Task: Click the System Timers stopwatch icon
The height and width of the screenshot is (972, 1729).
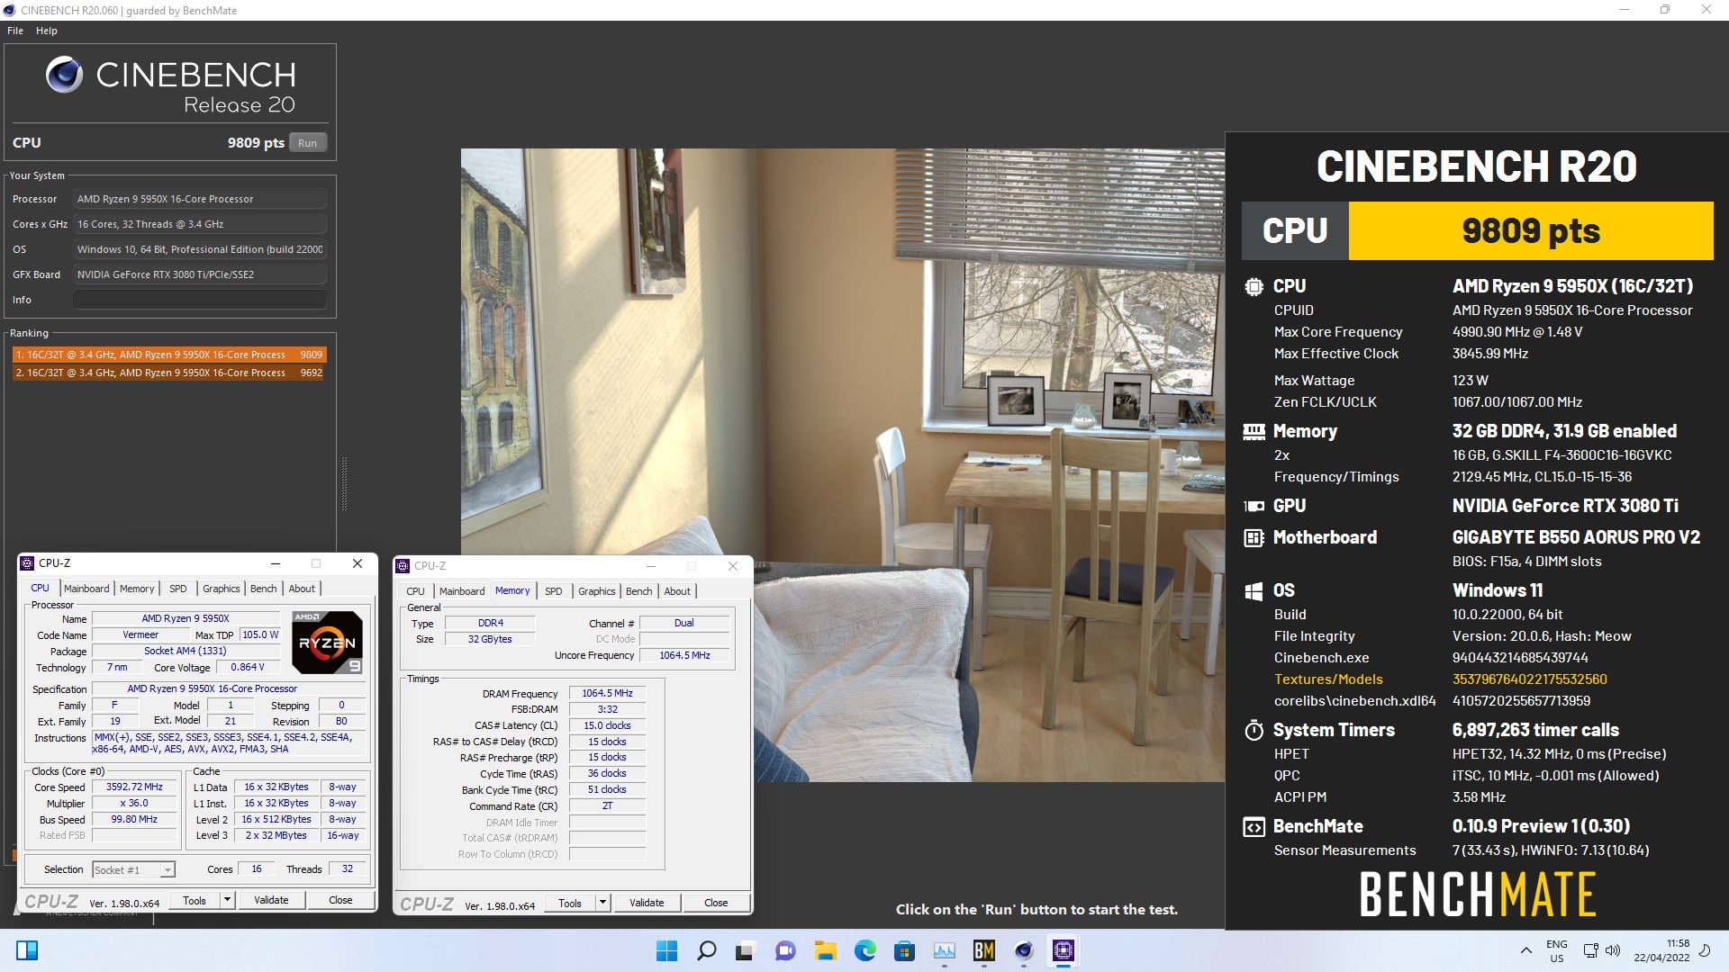Action: (1254, 730)
